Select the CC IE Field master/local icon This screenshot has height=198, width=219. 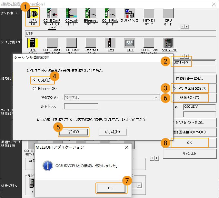pyautogui.click(x=149, y=43)
